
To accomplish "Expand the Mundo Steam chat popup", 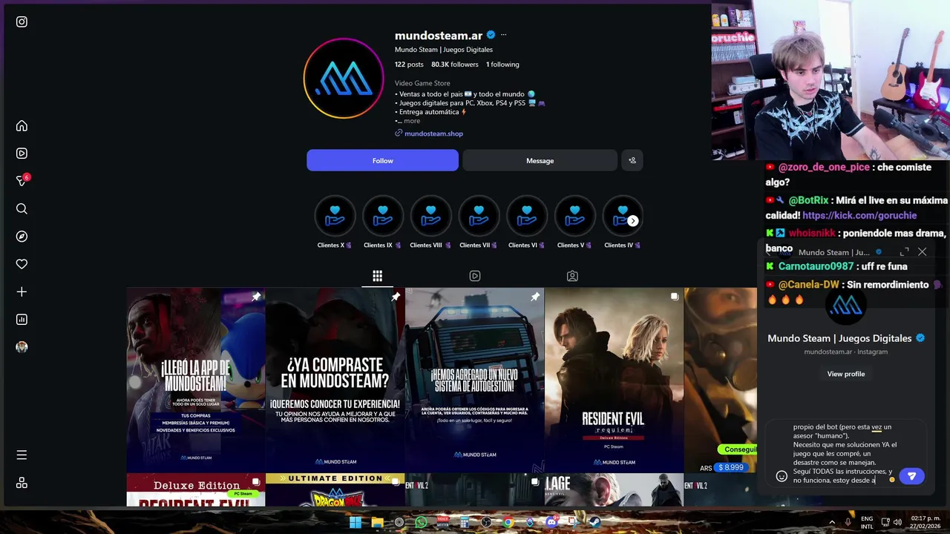I will 905,252.
